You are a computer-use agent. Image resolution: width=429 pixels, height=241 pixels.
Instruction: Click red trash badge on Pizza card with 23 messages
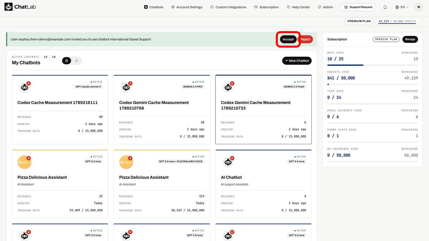pyautogui.click(x=29, y=158)
